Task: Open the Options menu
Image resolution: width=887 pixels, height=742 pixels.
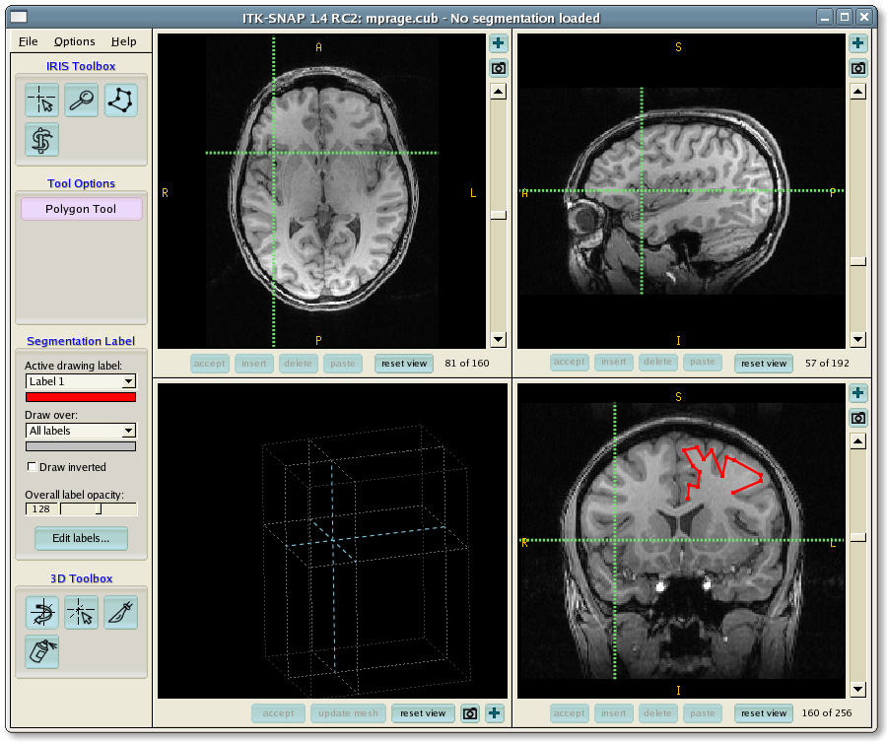Action: (75, 41)
